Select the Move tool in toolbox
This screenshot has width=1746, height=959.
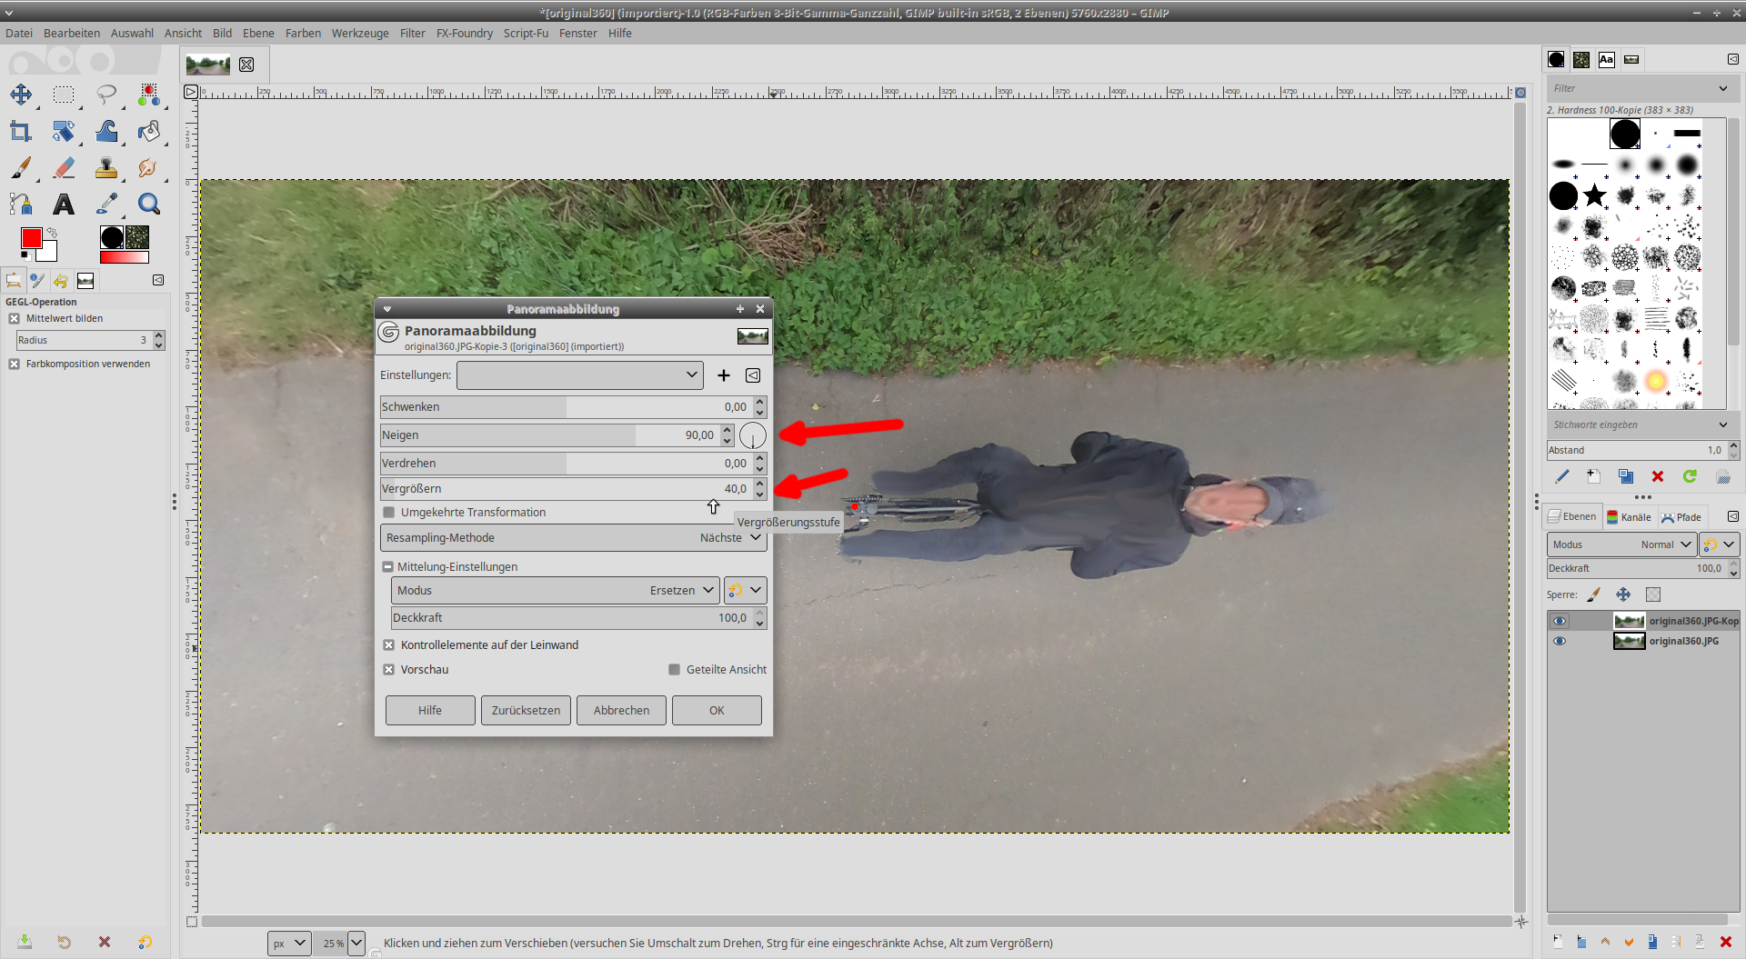pyautogui.click(x=21, y=95)
